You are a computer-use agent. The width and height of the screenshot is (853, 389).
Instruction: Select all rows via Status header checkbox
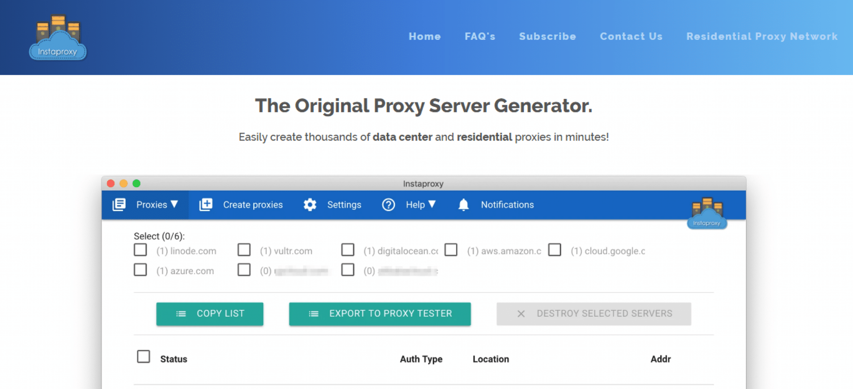click(144, 357)
